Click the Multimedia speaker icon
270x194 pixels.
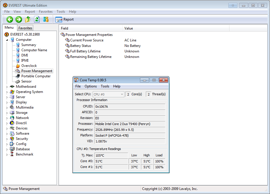(12, 107)
